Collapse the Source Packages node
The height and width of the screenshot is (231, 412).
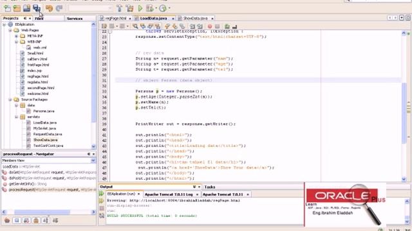pos(10,99)
